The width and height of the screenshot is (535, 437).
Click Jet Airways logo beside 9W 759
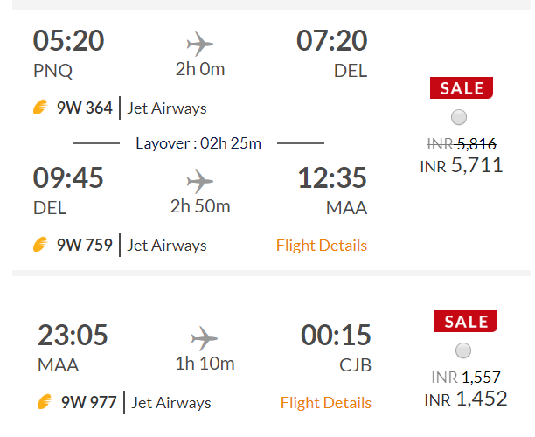pyautogui.click(x=40, y=245)
